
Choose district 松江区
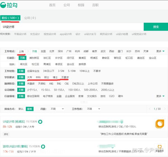[35, 64]
